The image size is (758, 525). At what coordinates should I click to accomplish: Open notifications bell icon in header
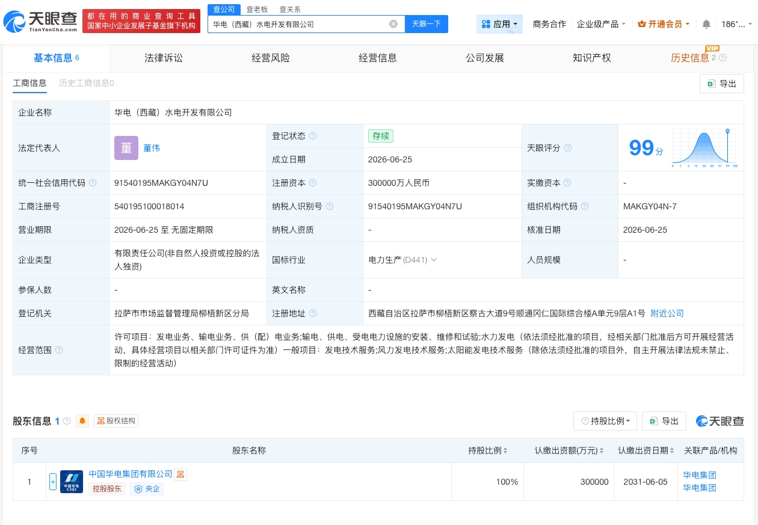706,24
